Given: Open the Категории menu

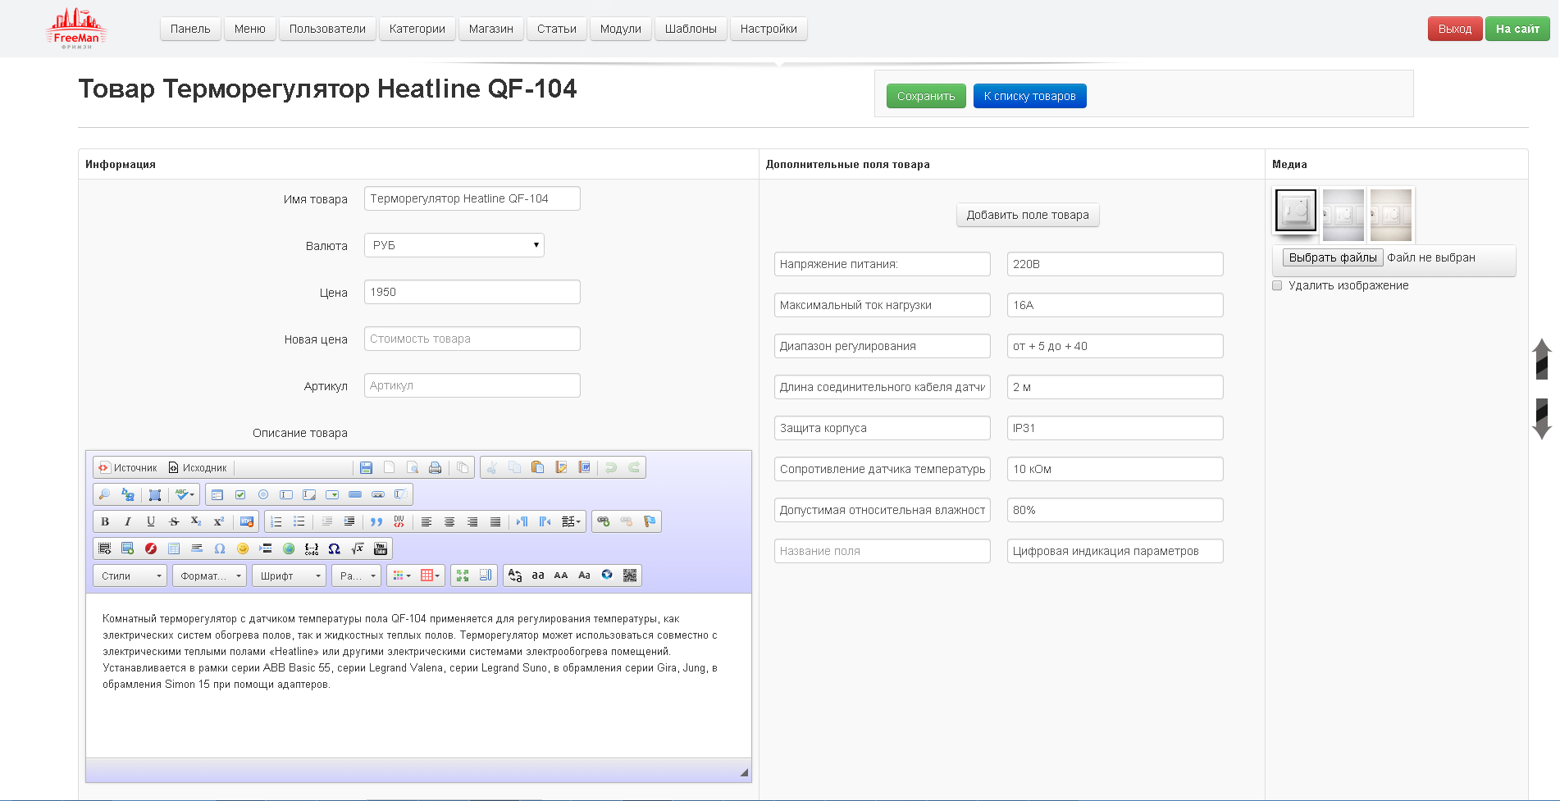Looking at the screenshot, I should click(x=417, y=29).
